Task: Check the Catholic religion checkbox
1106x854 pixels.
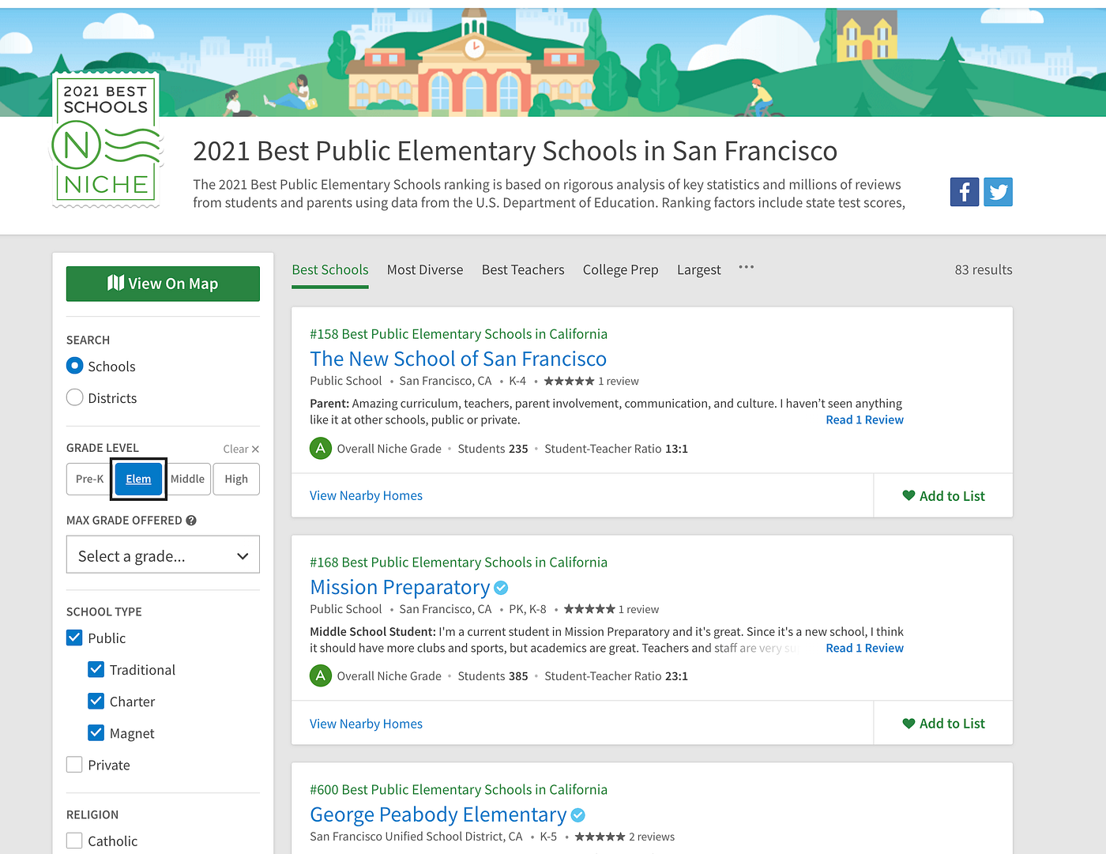Action: [74, 841]
